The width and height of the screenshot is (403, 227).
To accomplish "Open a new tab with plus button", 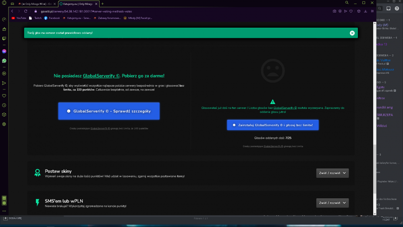I will pyautogui.click(x=102, y=4).
